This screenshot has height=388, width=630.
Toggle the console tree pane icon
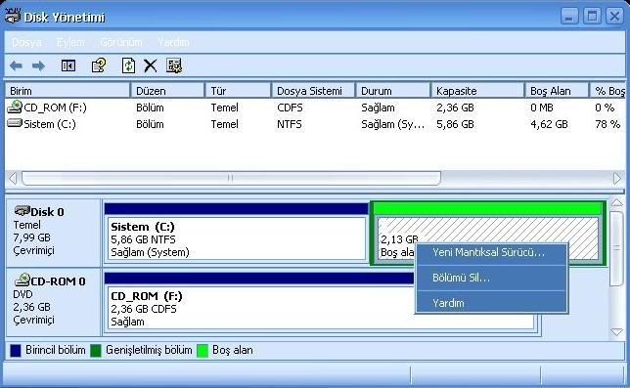click(x=68, y=65)
